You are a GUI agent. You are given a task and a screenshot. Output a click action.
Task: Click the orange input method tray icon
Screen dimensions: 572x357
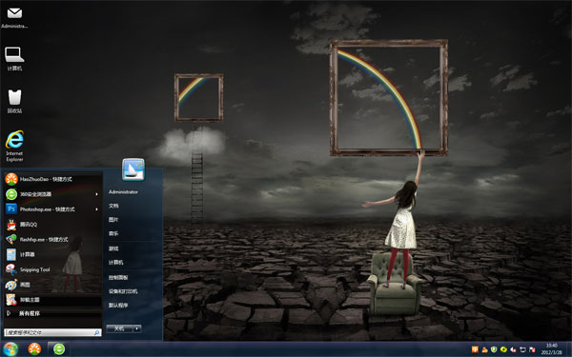tap(475, 349)
